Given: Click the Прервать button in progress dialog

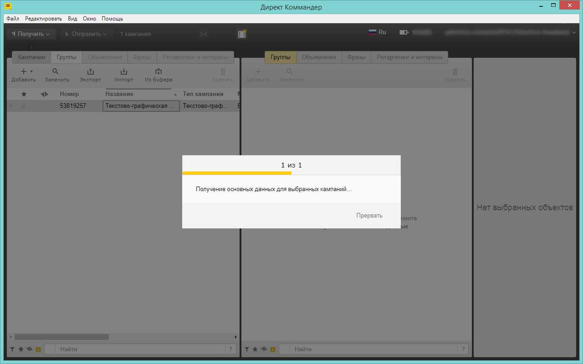Looking at the screenshot, I should coord(369,216).
